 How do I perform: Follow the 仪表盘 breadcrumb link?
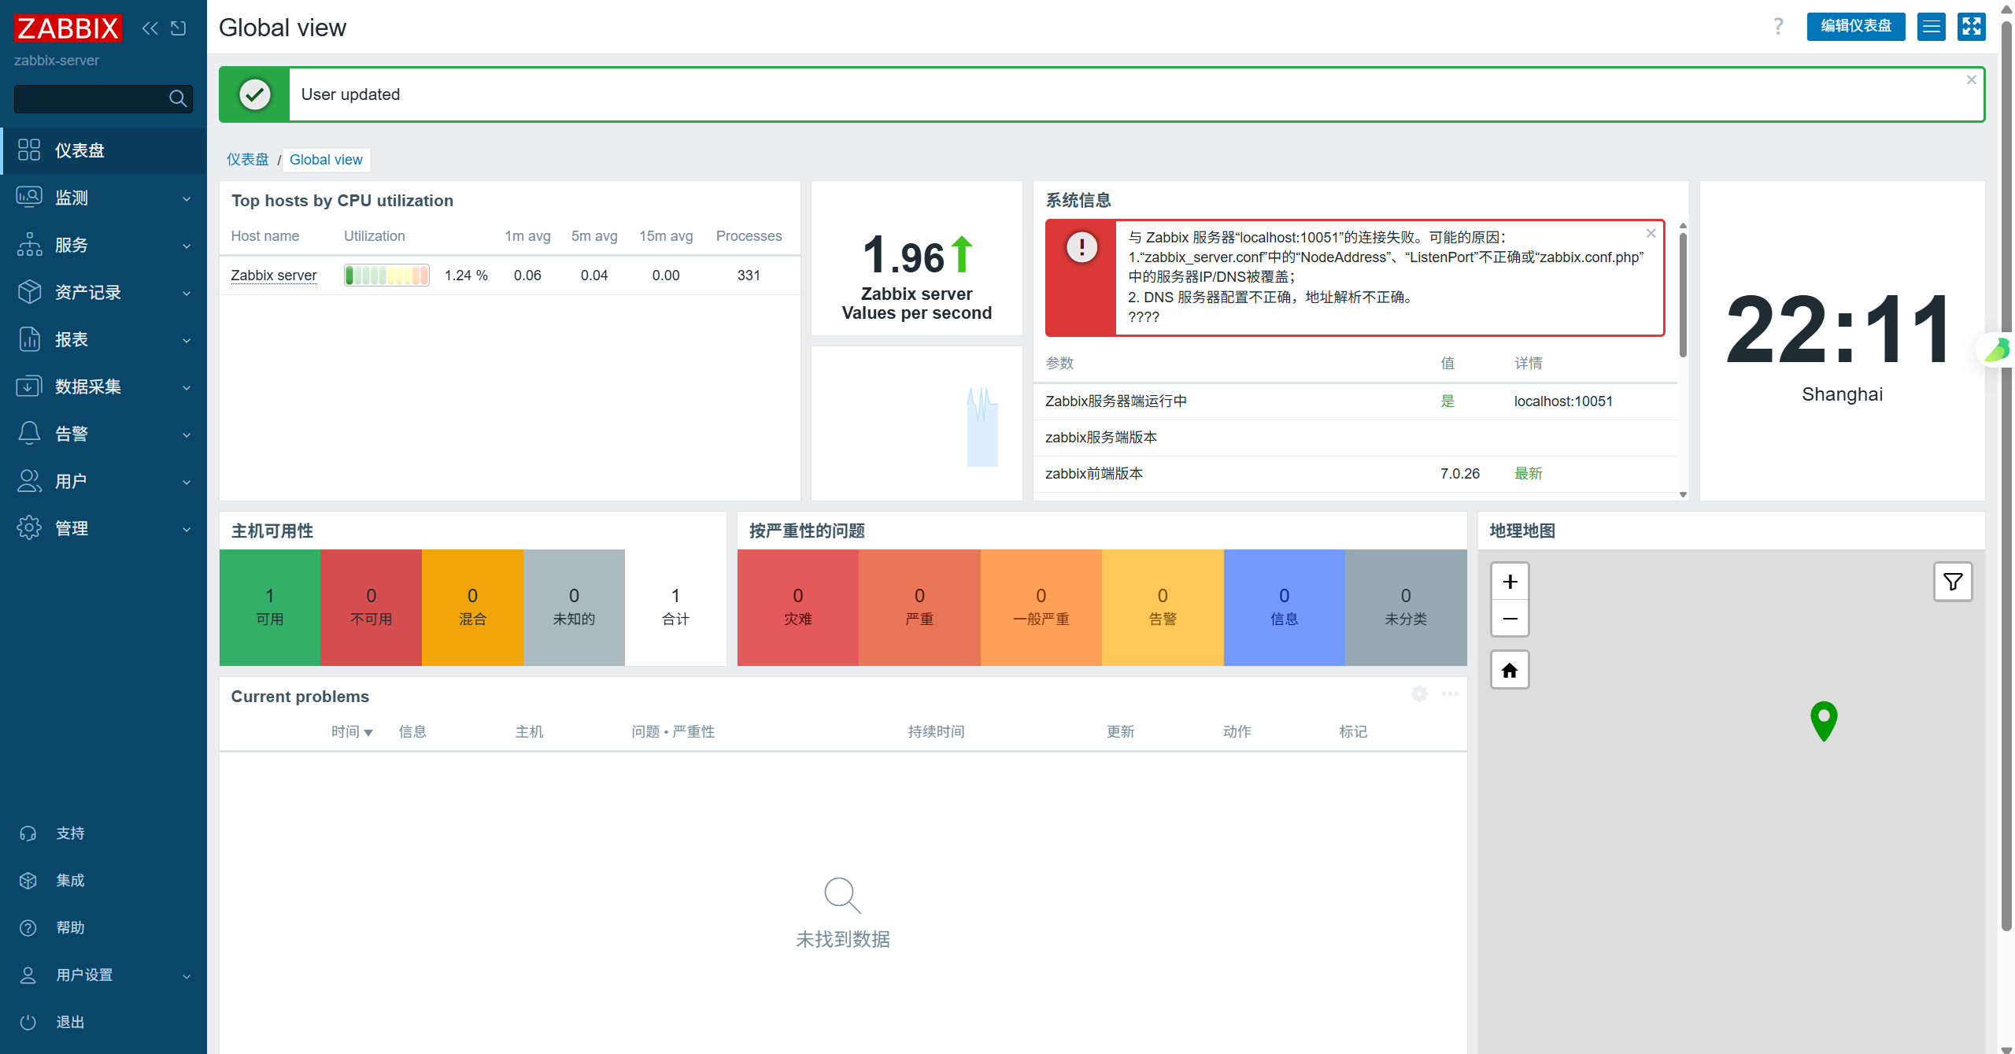248,160
